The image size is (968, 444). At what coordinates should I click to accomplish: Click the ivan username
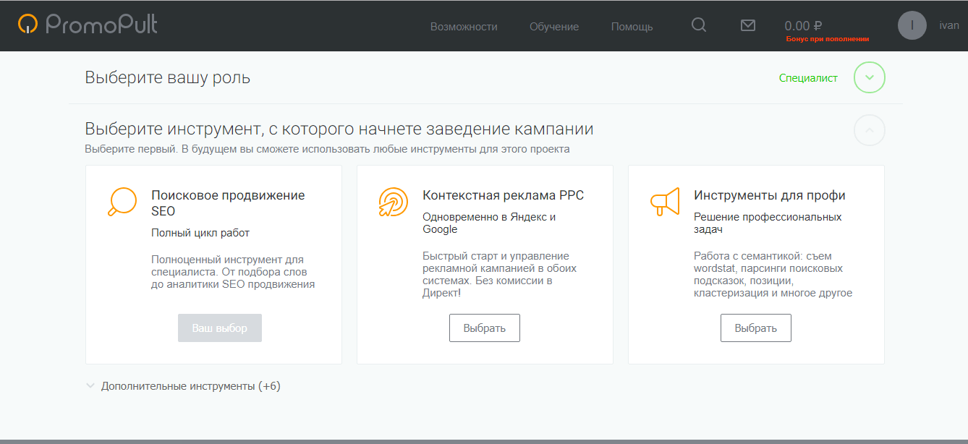(x=948, y=25)
